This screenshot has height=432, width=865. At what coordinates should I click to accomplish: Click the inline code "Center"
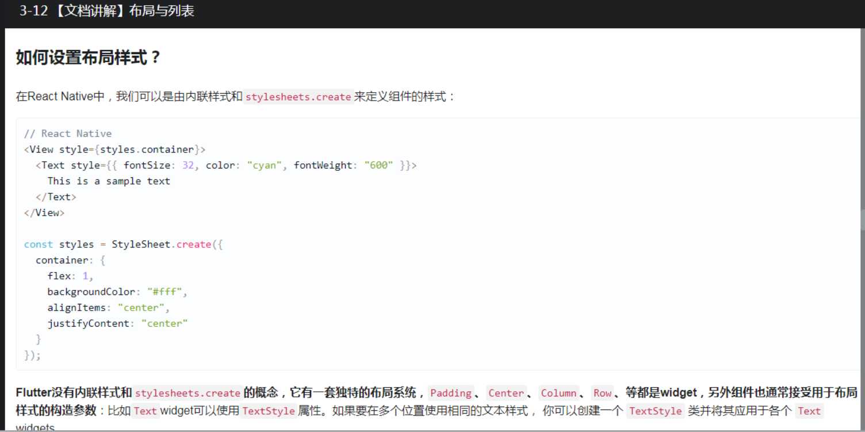[506, 393]
